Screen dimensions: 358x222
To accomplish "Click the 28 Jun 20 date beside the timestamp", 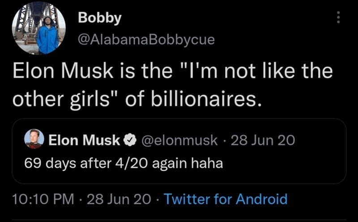I will pyautogui.click(x=119, y=199).
